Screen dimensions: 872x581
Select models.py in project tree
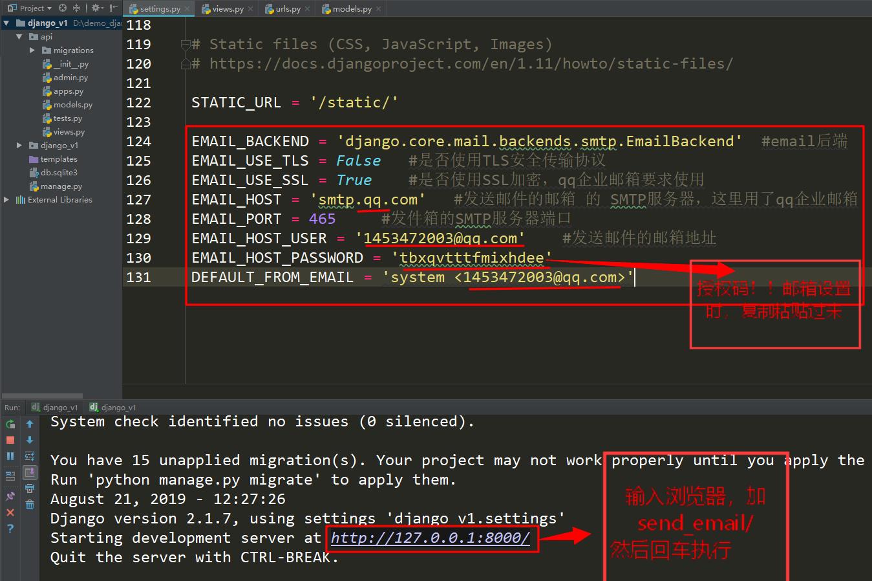[67, 105]
